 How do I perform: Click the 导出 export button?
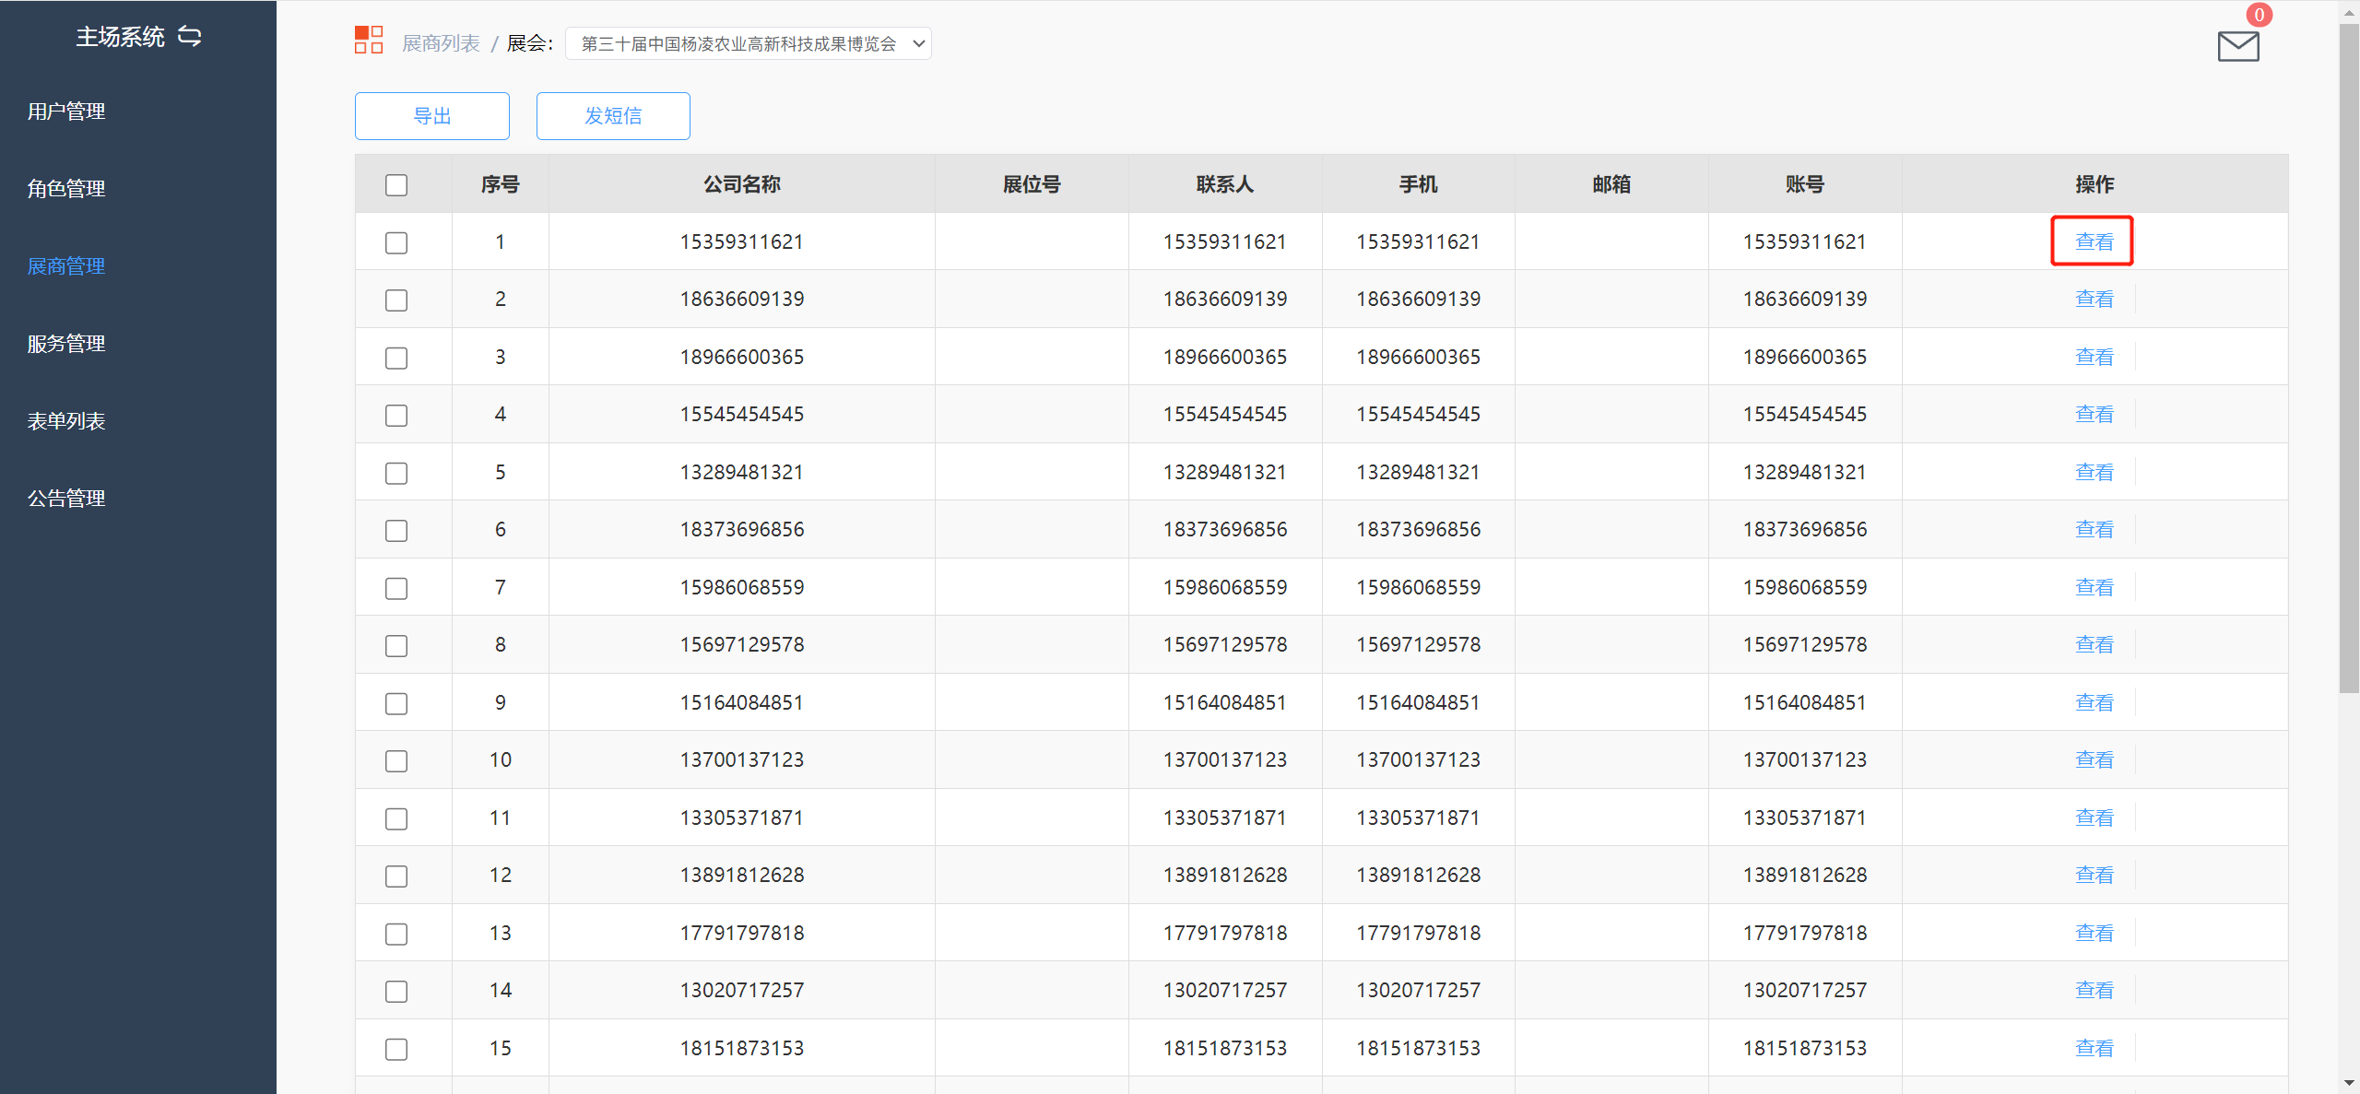pos(432,116)
